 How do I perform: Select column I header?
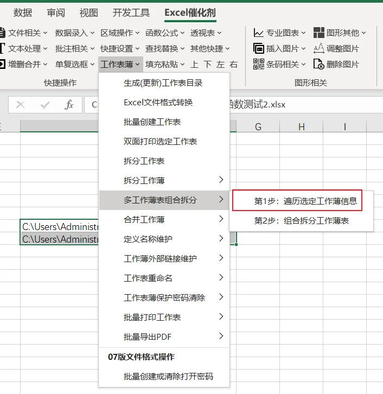[x=345, y=126]
